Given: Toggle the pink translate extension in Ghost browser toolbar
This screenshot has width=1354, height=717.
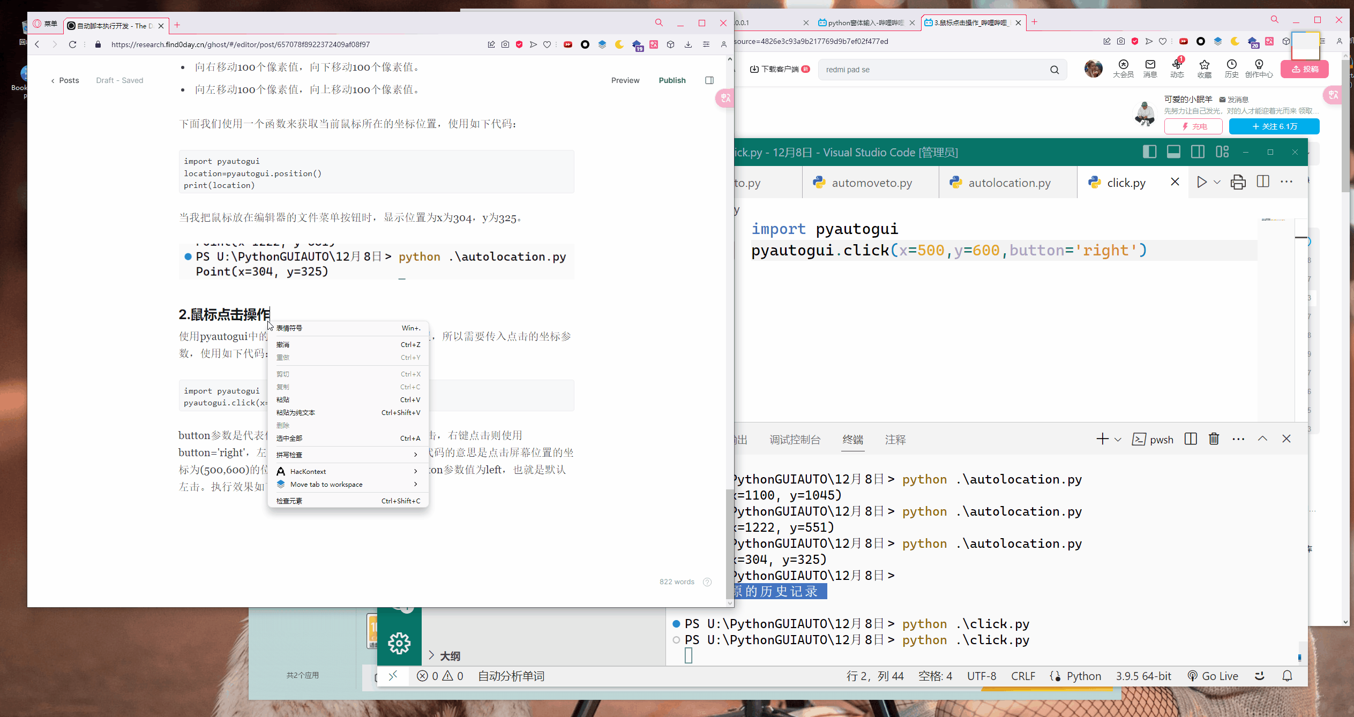Looking at the screenshot, I should (x=654, y=44).
